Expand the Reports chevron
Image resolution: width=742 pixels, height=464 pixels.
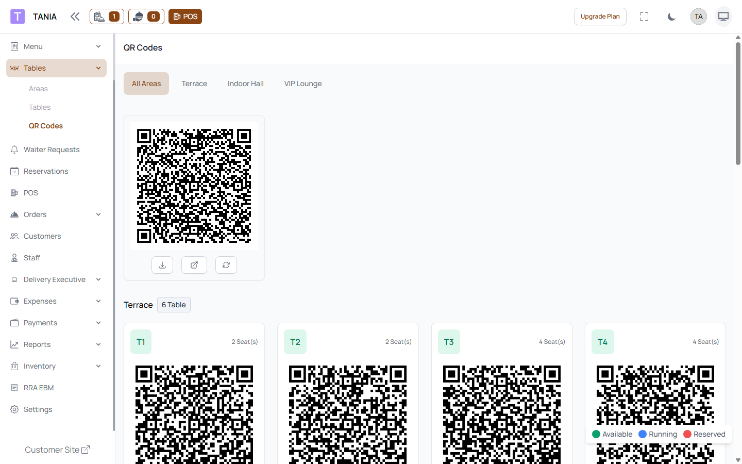tap(98, 344)
